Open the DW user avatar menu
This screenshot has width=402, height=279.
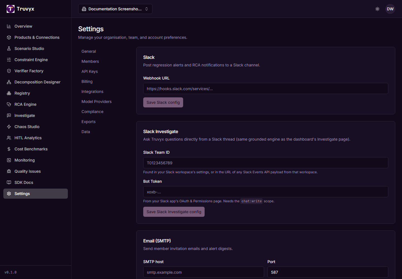pyautogui.click(x=390, y=9)
